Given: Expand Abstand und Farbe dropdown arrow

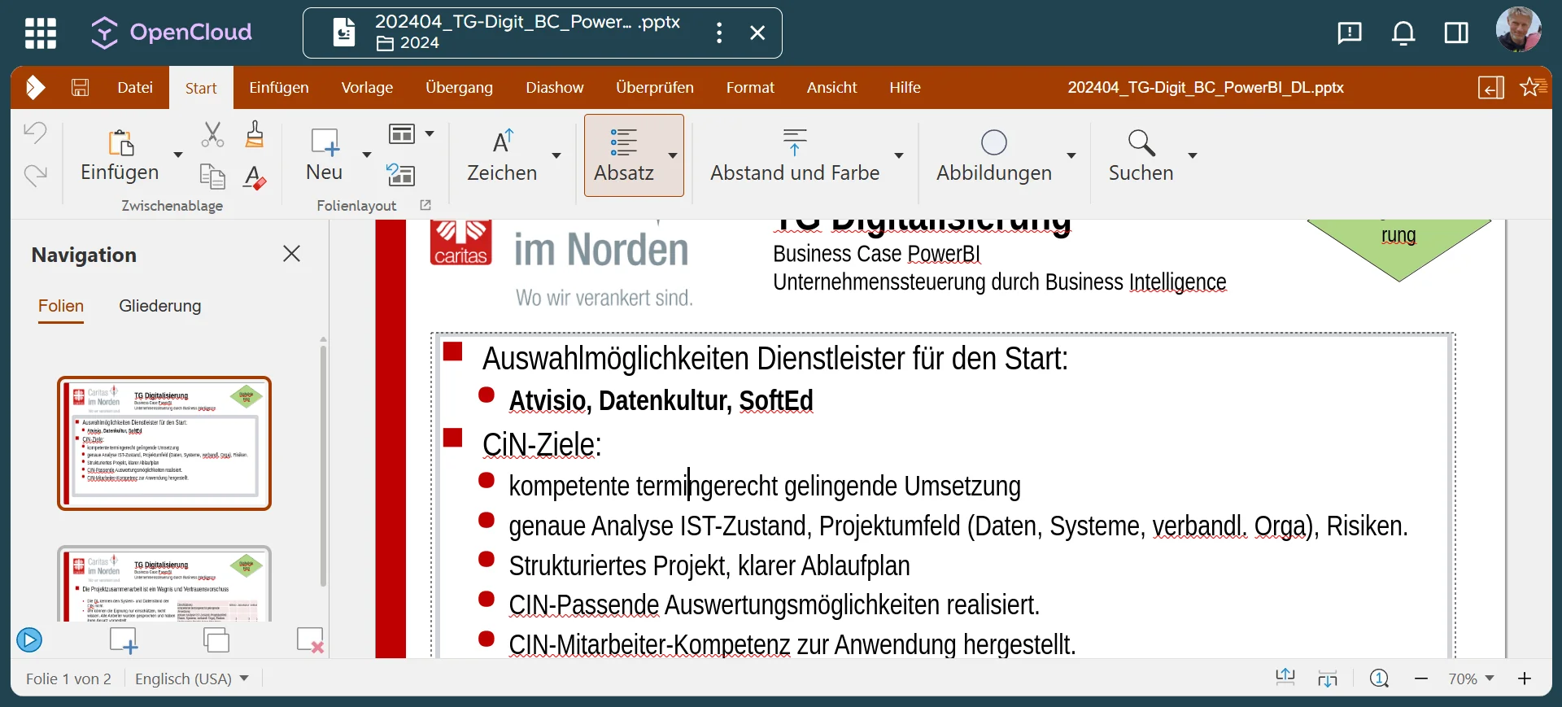Looking at the screenshot, I should (x=899, y=155).
